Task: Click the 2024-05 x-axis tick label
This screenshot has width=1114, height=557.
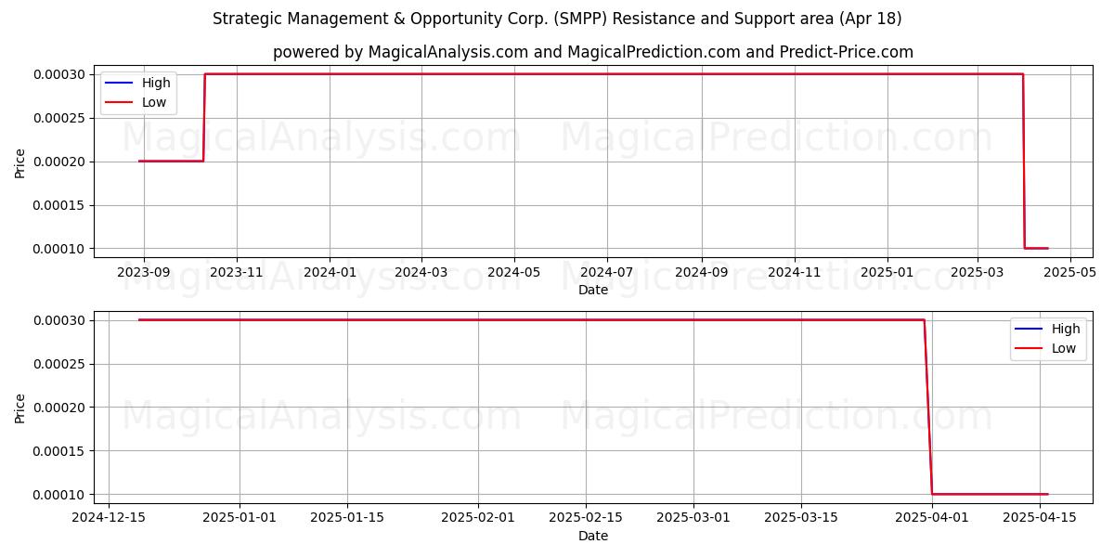Action: [x=514, y=273]
